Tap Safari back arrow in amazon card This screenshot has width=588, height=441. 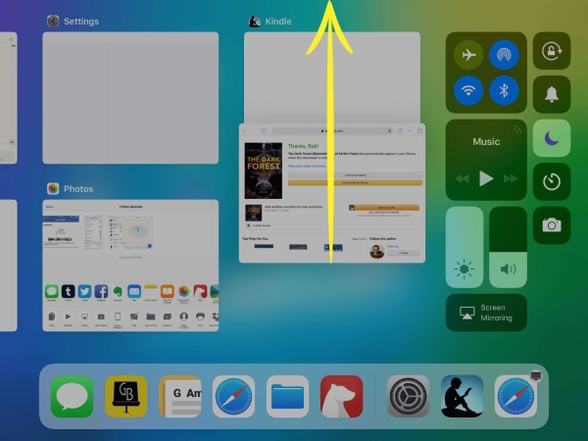[244, 131]
